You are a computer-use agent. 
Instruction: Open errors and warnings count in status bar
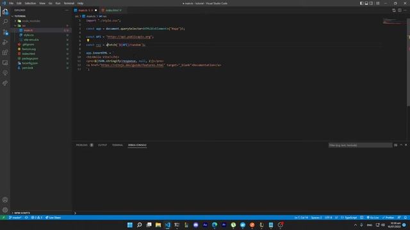37,217
